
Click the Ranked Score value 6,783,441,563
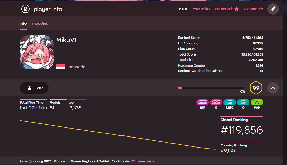253,38
